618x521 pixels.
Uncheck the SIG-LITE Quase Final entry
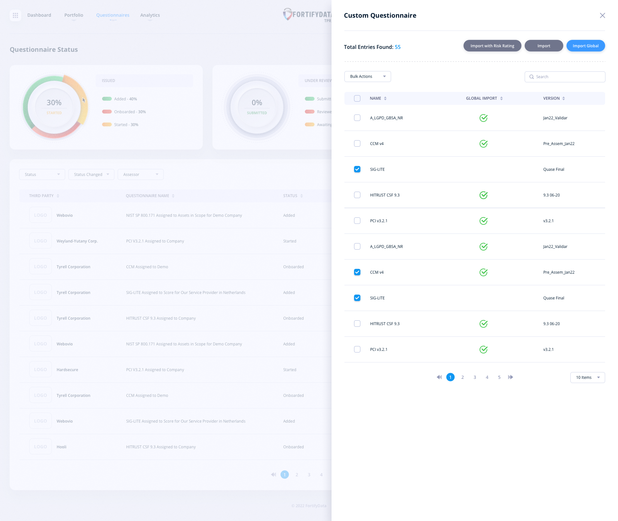(357, 169)
